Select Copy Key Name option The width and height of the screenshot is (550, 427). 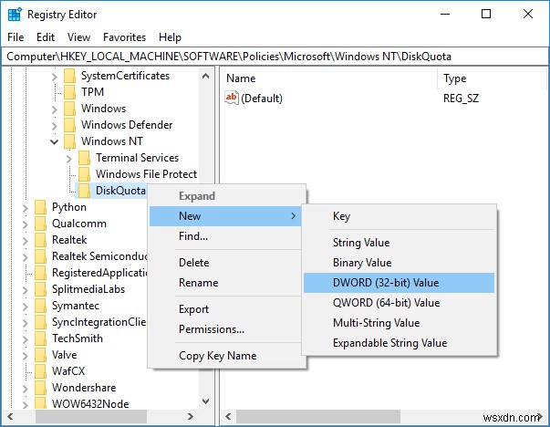point(217,356)
